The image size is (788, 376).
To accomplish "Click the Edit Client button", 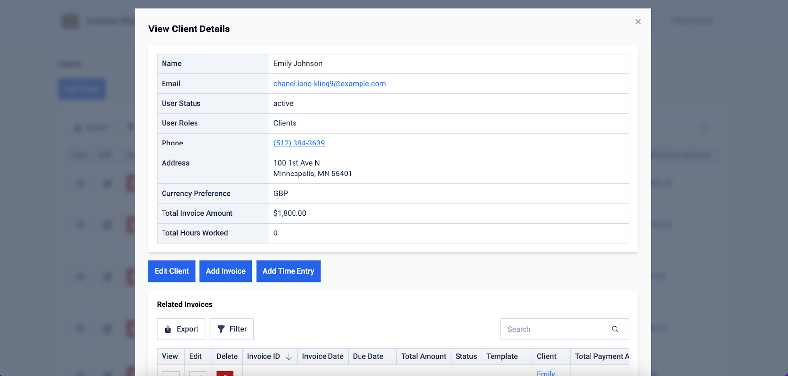I will click(x=171, y=271).
